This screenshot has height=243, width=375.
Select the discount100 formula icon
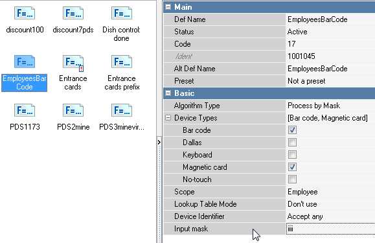[25, 14]
